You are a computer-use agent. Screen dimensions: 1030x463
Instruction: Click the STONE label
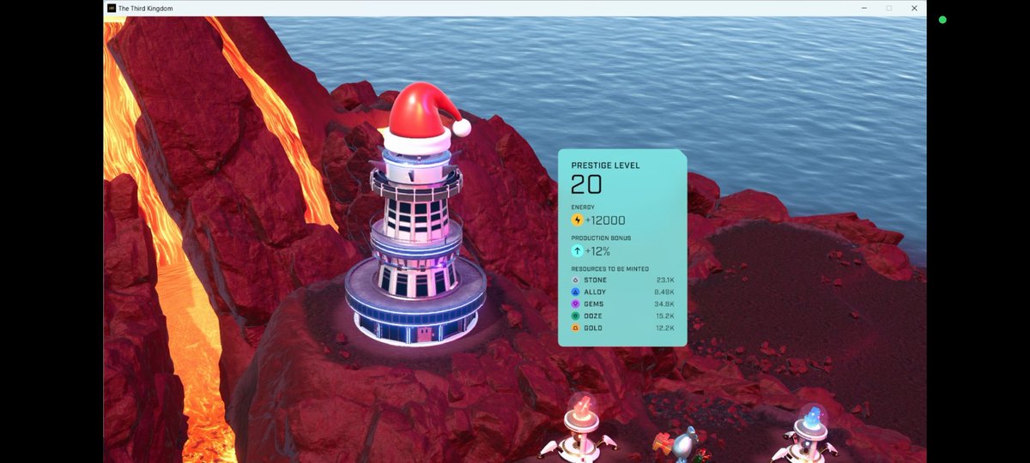[595, 280]
